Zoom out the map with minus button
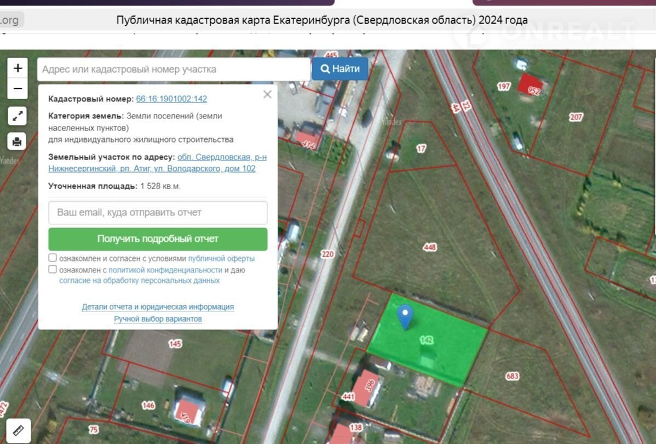This screenshot has height=444, width=656. point(18,88)
